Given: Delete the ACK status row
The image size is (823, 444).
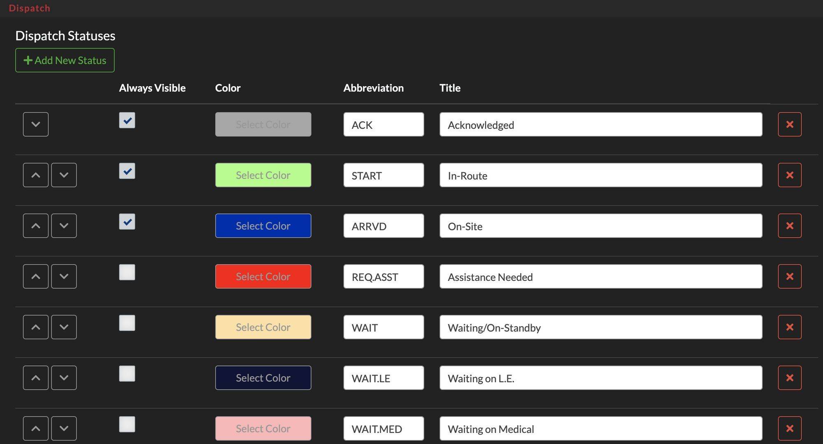Looking at the screenshot, I should [x=789, y=124].
